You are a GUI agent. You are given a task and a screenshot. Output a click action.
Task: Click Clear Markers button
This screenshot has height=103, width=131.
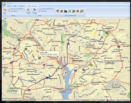13,11
